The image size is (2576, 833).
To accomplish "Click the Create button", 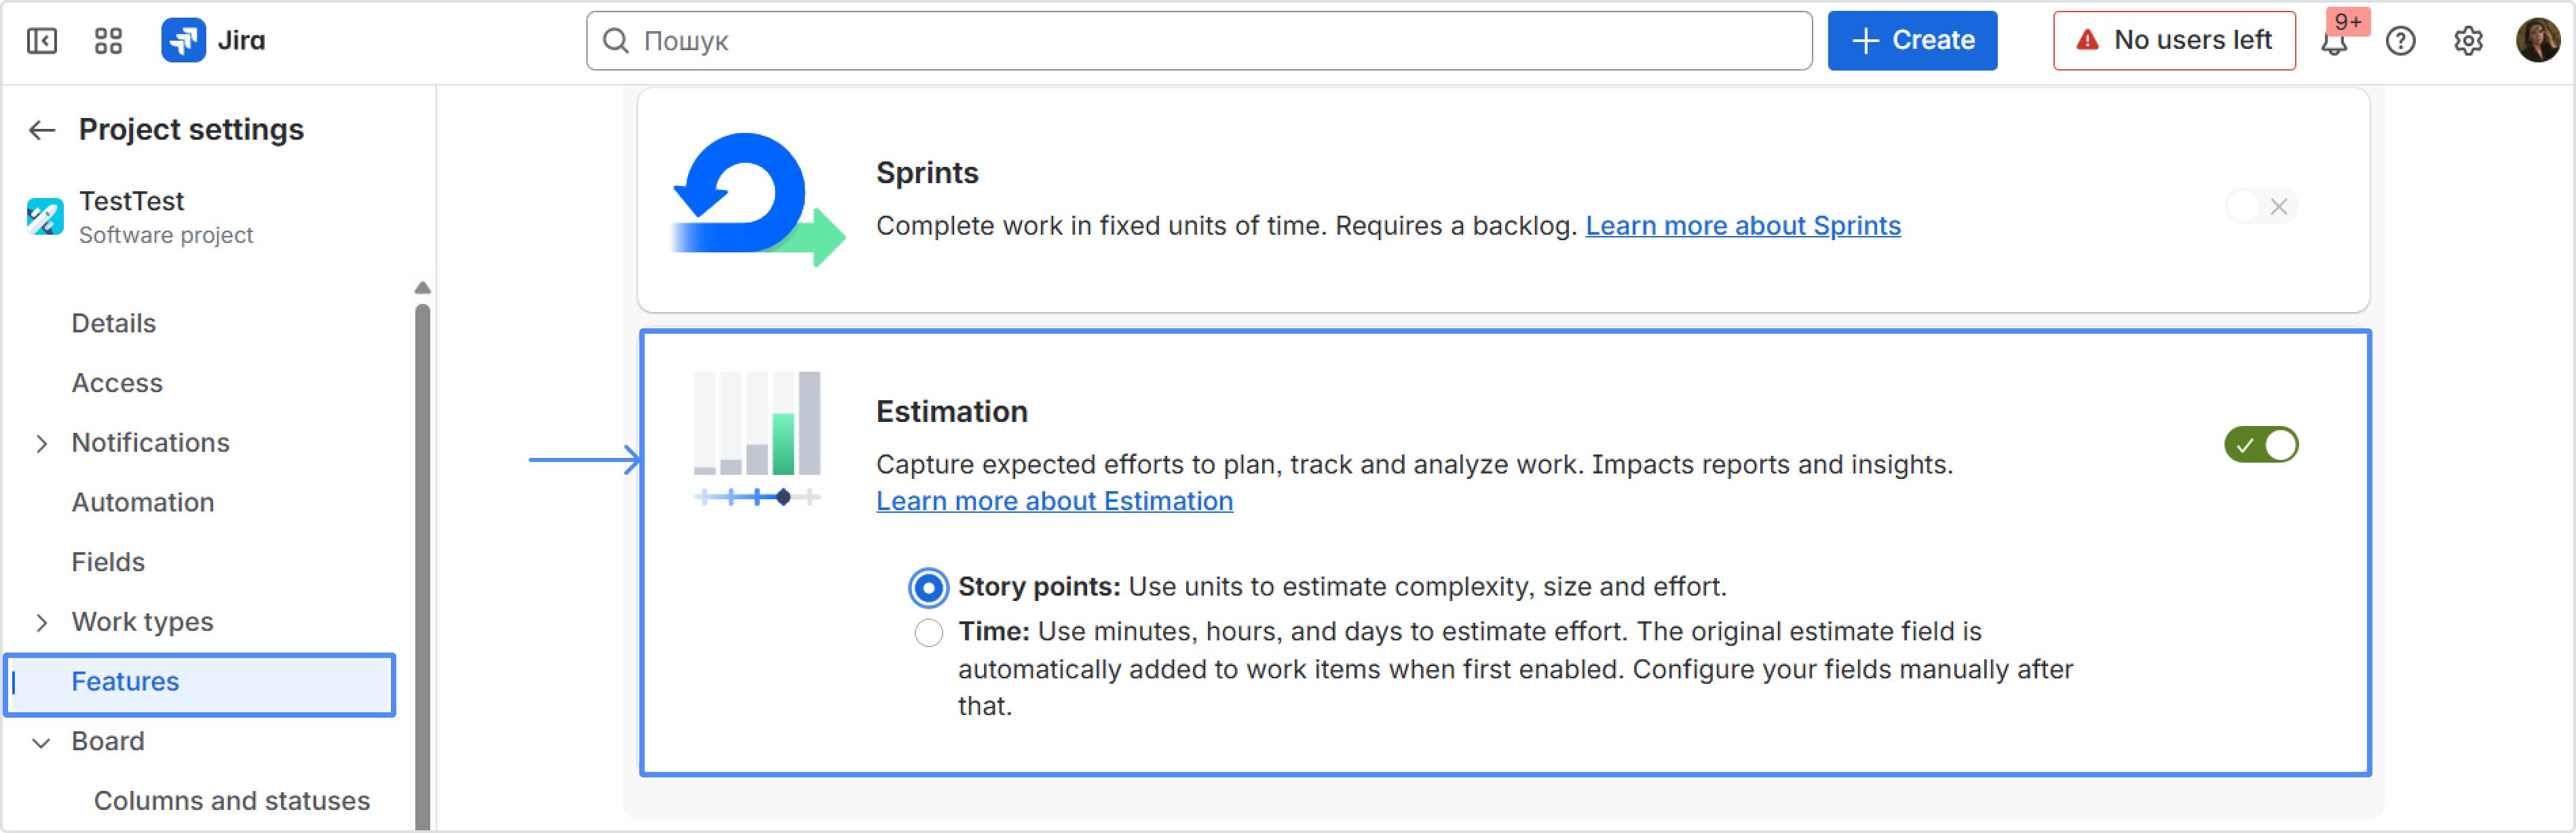I will point(1912,41).
